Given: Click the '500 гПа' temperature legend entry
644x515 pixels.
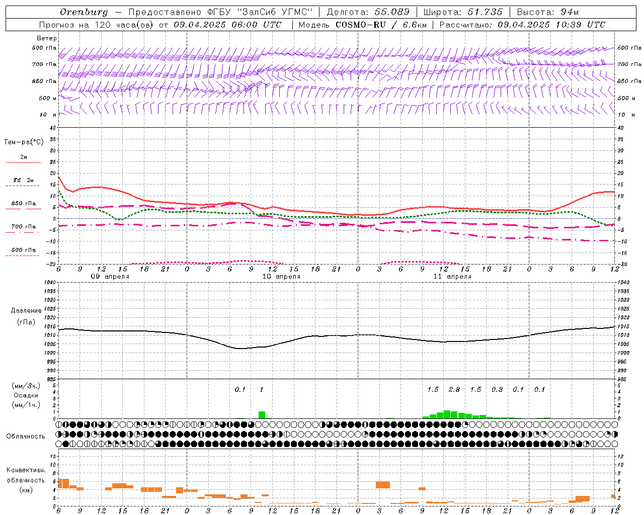Looking at the screenshot, I should [24, 250].
